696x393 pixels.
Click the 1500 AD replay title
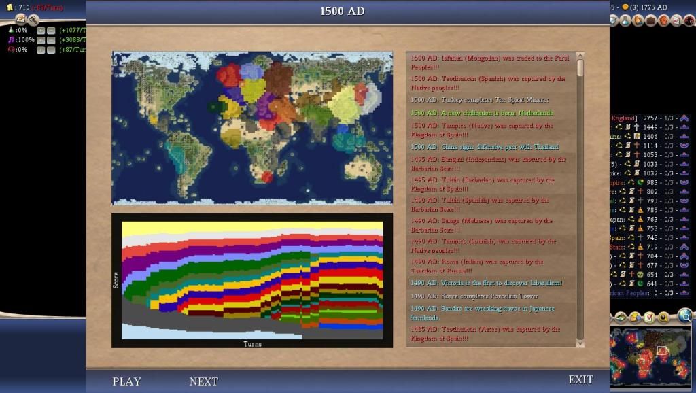(343, 11)
